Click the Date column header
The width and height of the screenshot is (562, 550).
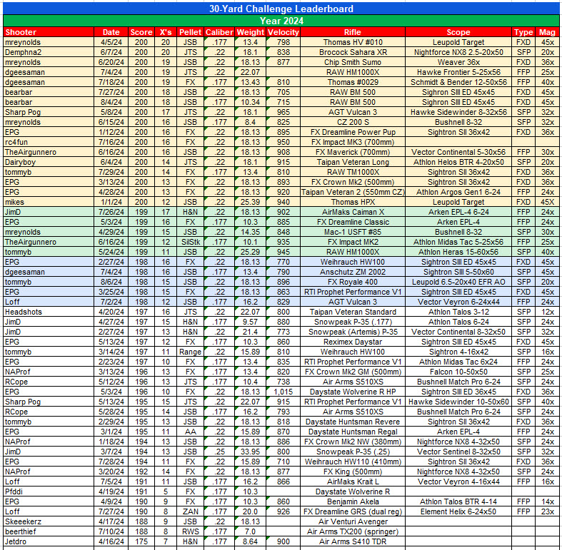[x=111, y=32]
